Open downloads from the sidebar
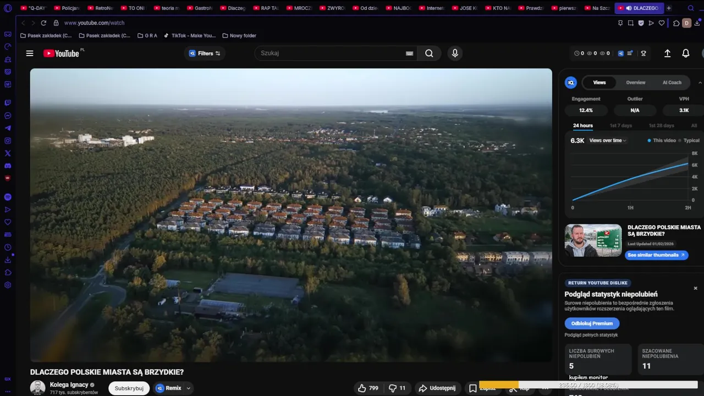Screen dimensions: 704x396 [x=8, y=260]
